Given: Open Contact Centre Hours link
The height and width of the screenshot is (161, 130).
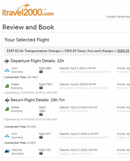Looking at the screenshot, I should point(118,17).
